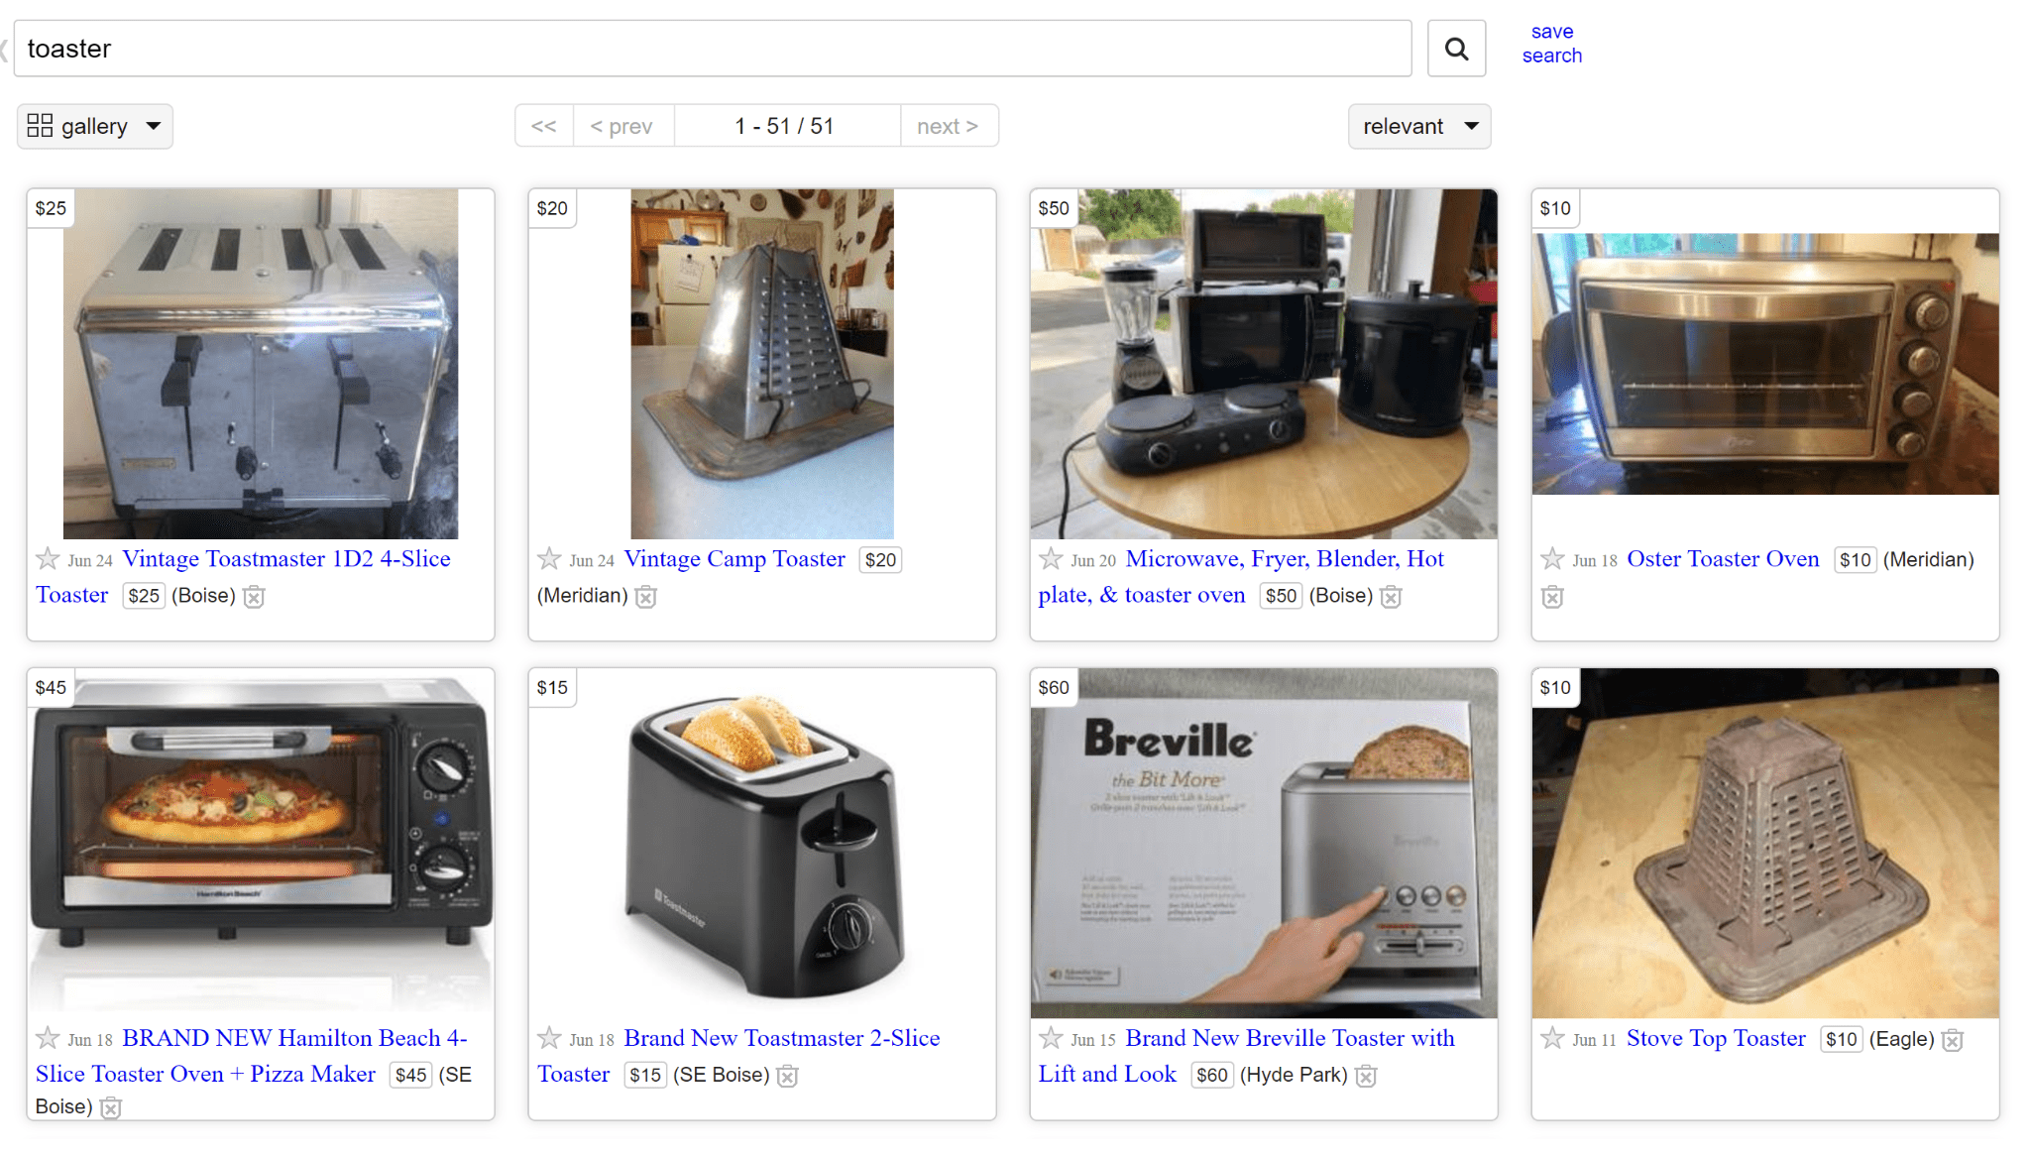
Task: Click the first page << button
Action: point(543,125)
